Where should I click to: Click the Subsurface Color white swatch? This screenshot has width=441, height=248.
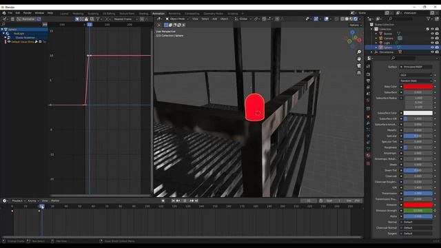[418, 113]
